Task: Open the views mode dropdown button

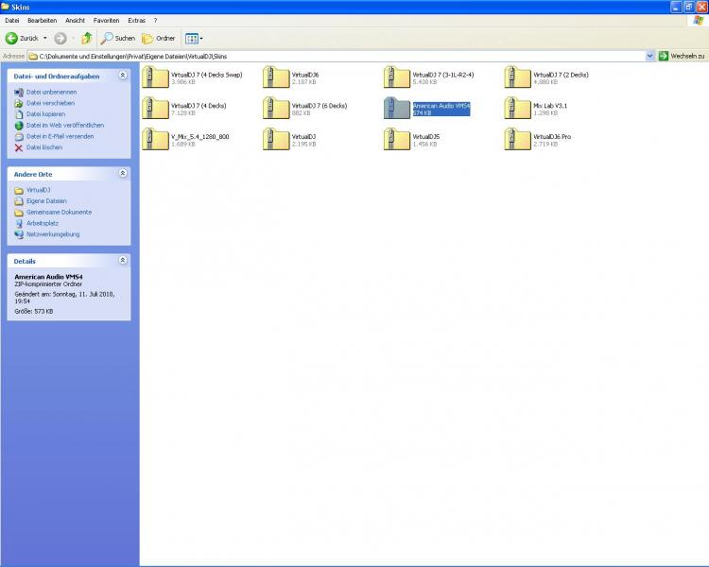Action: [194, 39]
